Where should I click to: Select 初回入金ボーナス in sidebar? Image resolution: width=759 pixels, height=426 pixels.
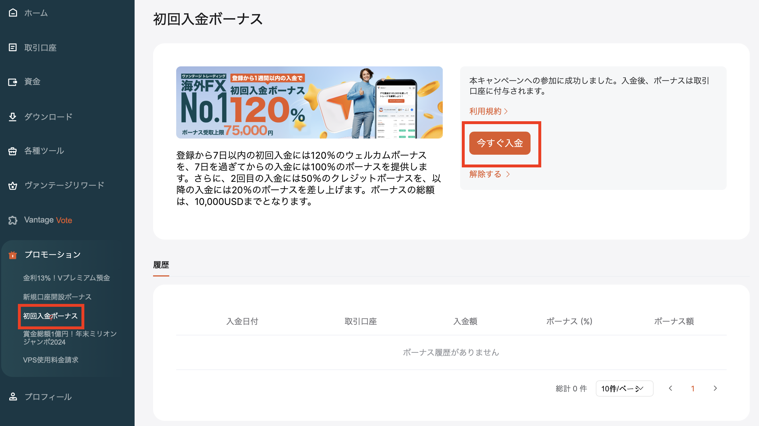tap(50, 316)
